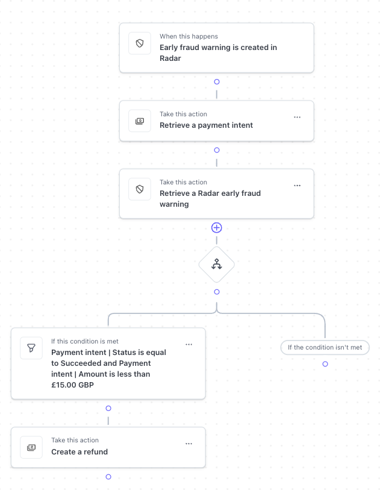Click the payment icon on Create a refund
The width and height of the screenshot is (380, 490).
[x=31, y=447]
